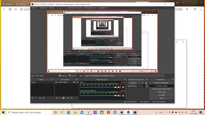205x115 pixels.
Task: Toggle visibility eye of Захват экрана source
Action: [x=74, y=82]
